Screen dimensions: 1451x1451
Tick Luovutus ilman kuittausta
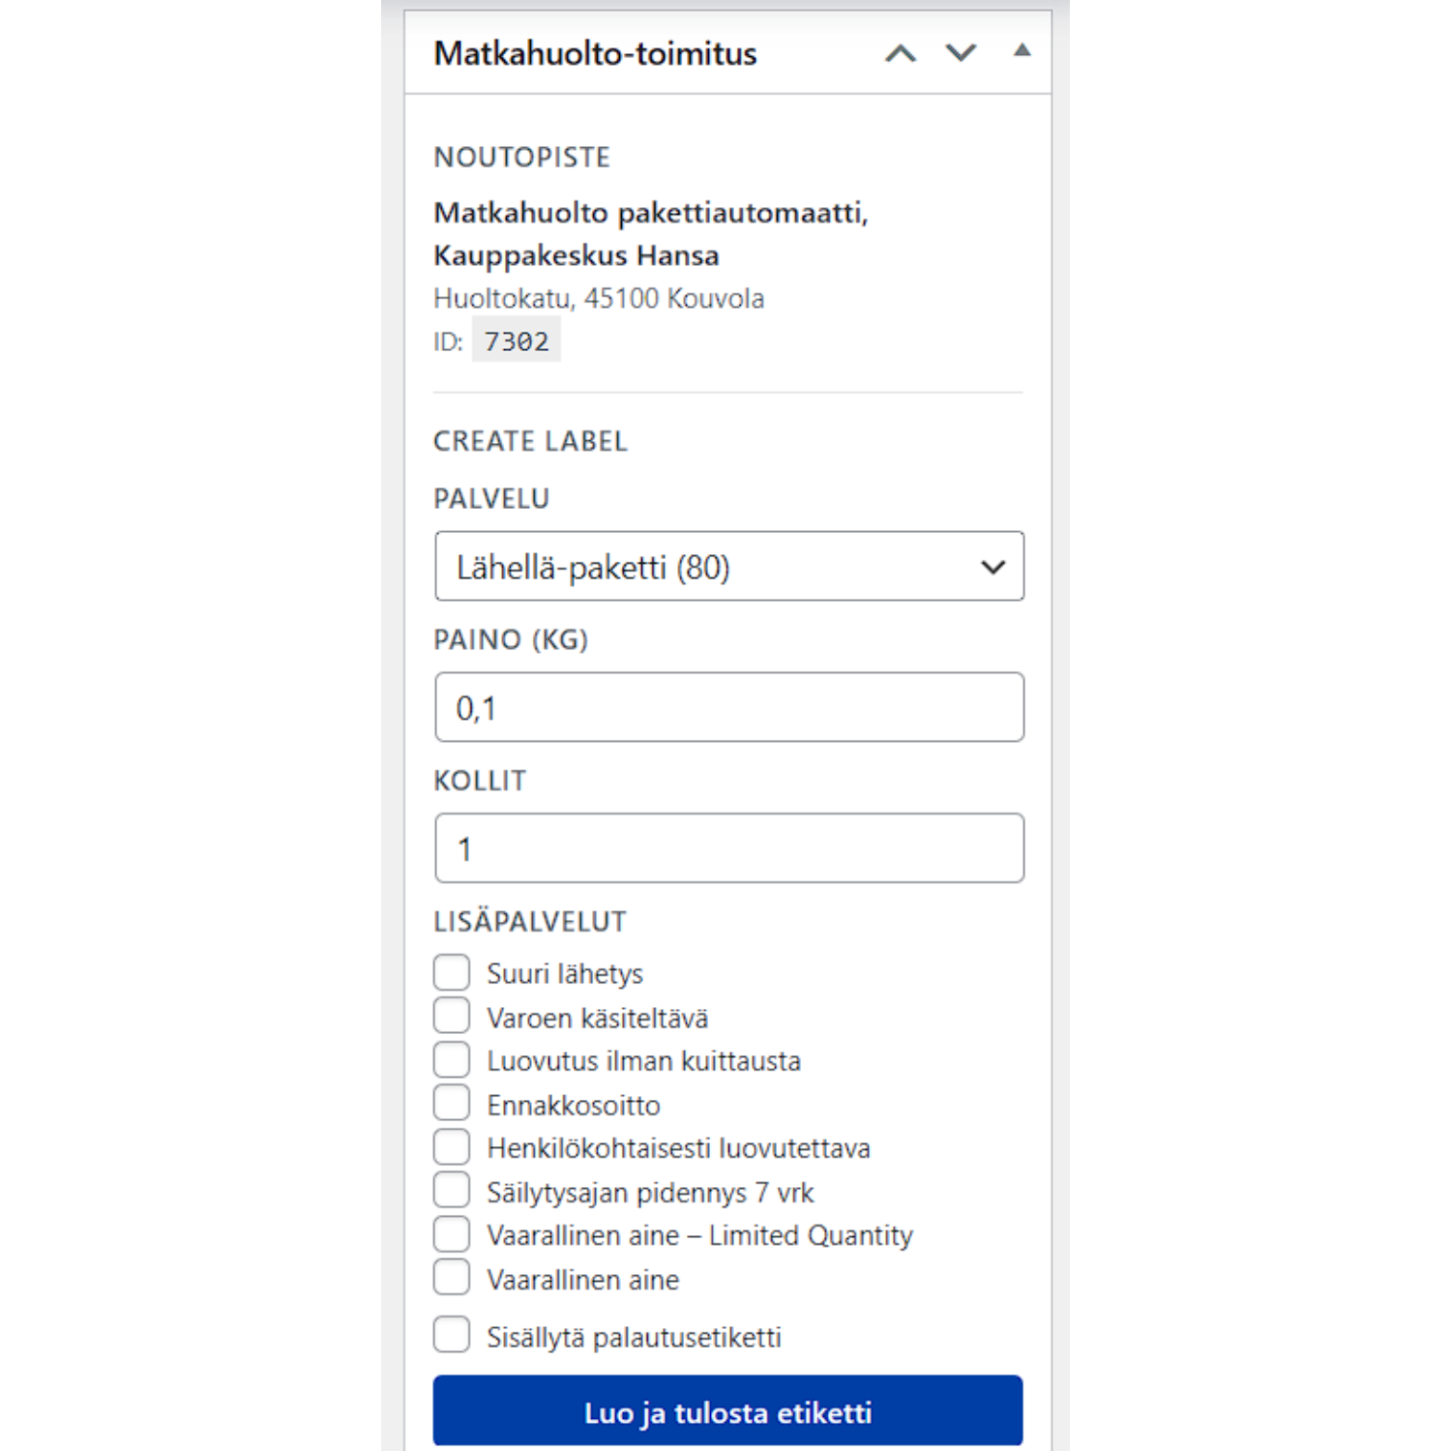click(452, 1059)
